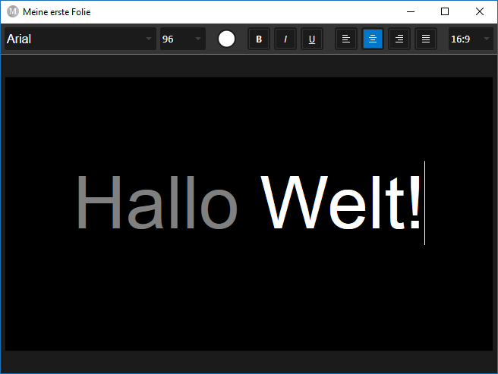Open the font size dropdown arrow
The height and width of the screenshot is (374, 498).
(198, 39)
